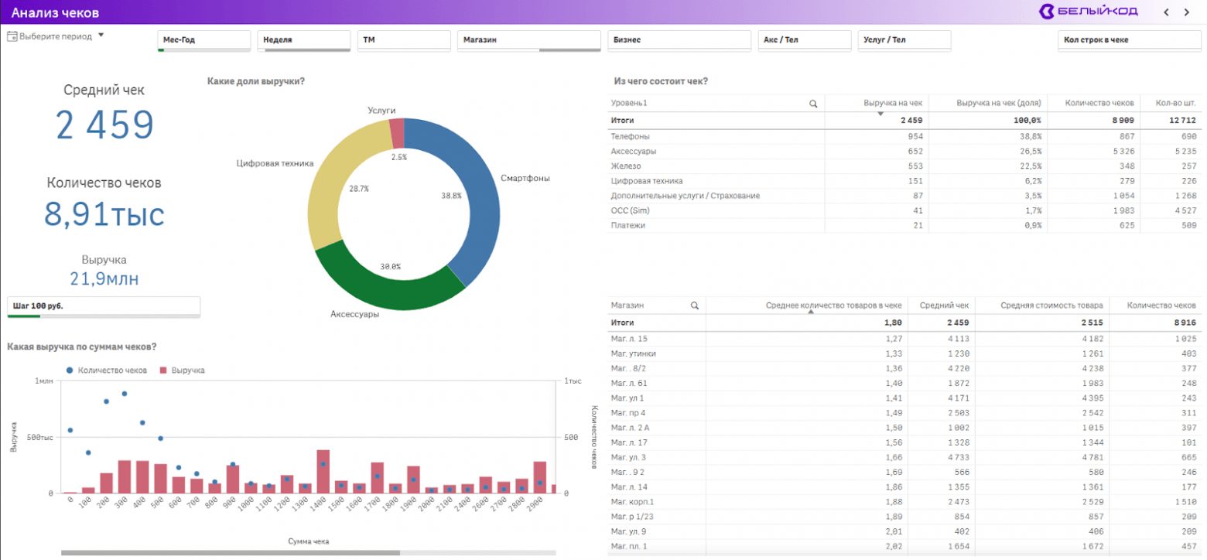The width and height of the screenshot is (1207, 560).
Task: Click the search icon in Магазин column header
Action: [x=695, y=306]
